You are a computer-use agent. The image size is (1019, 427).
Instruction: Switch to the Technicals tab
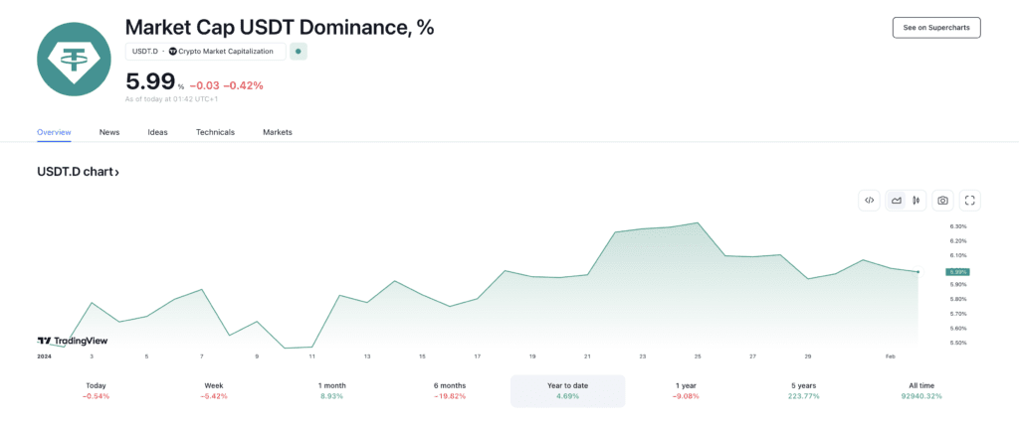pos(215,132)
